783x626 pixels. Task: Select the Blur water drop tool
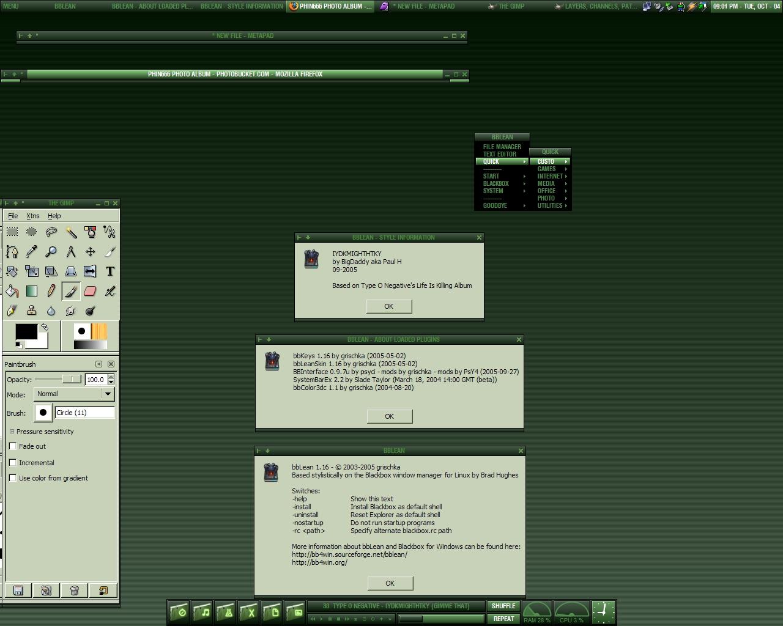pos(51,311)
